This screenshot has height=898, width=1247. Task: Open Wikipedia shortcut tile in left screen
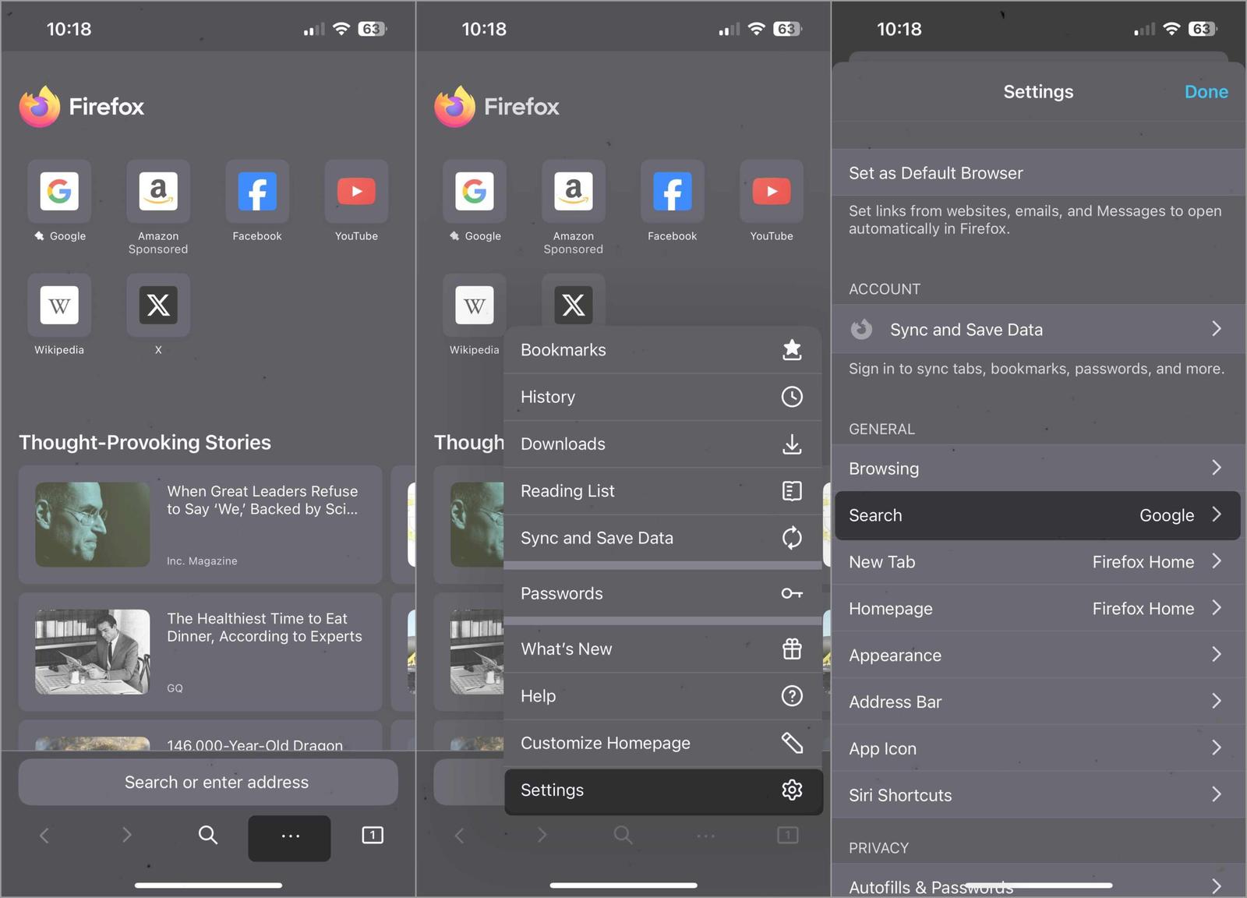pos(59,305)
